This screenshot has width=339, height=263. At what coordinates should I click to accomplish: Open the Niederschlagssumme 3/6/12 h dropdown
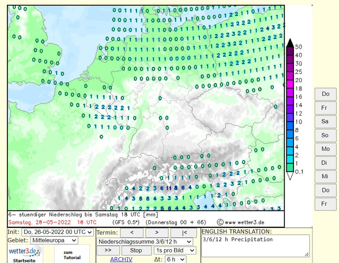pos(145,242)
